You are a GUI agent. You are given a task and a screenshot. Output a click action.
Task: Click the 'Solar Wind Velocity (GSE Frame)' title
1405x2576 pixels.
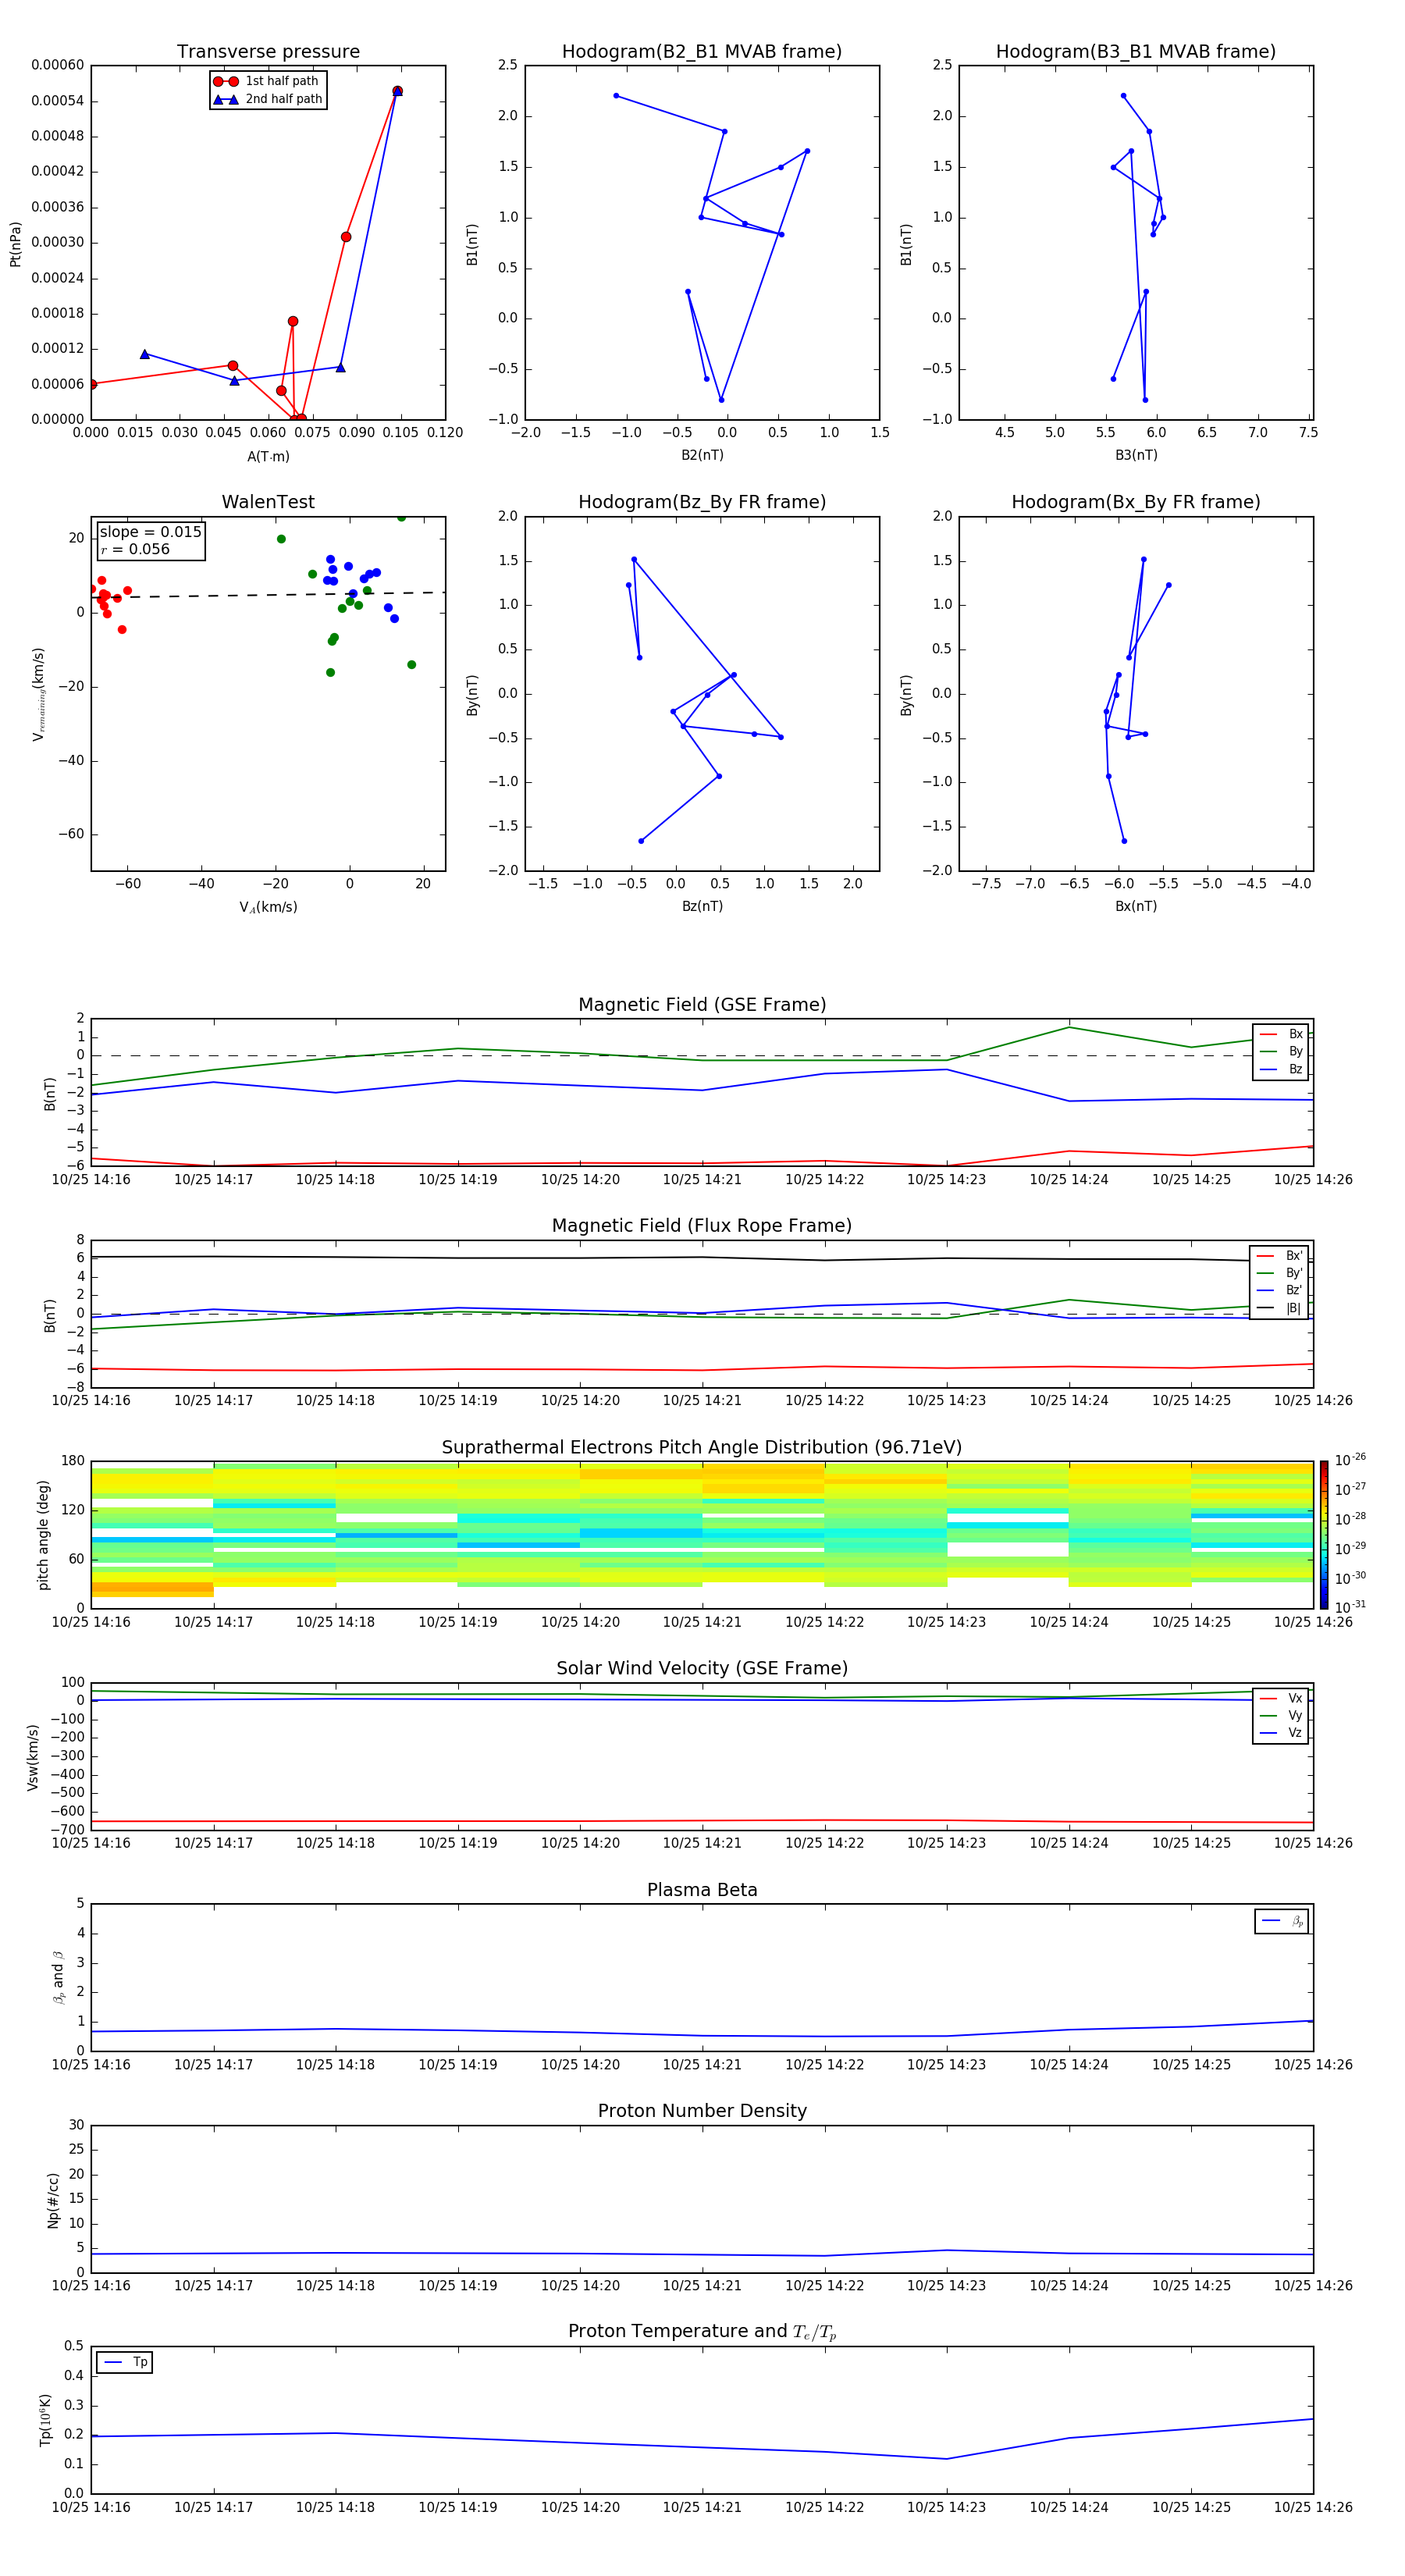(702, 1668)
